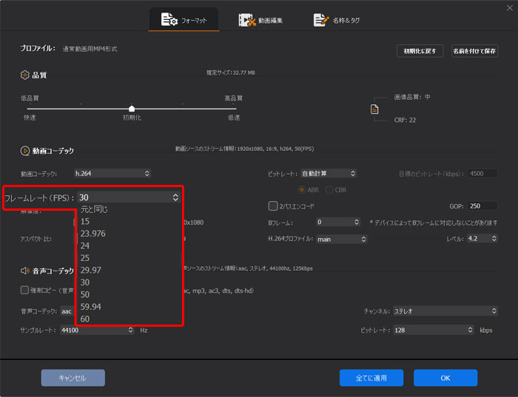The image size is (518, 397).
Task: Click 目標のビットレート field 4500
Action: click(482, 174)
